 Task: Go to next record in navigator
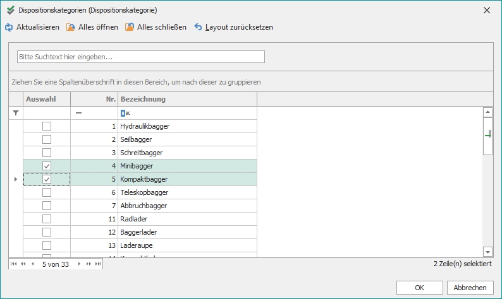[80, 265]
